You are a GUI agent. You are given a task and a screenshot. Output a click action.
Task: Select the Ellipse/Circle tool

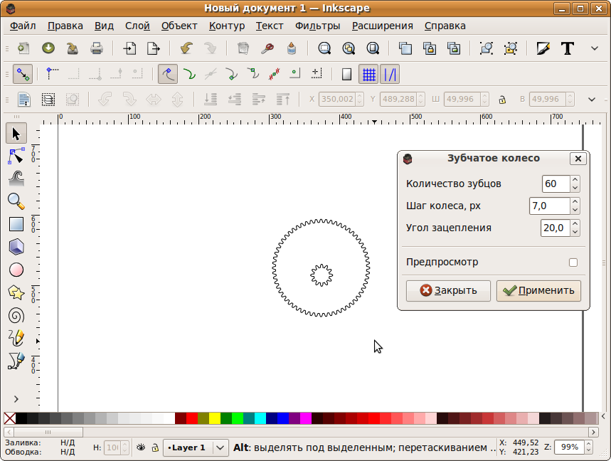click(x=16, y=270)
